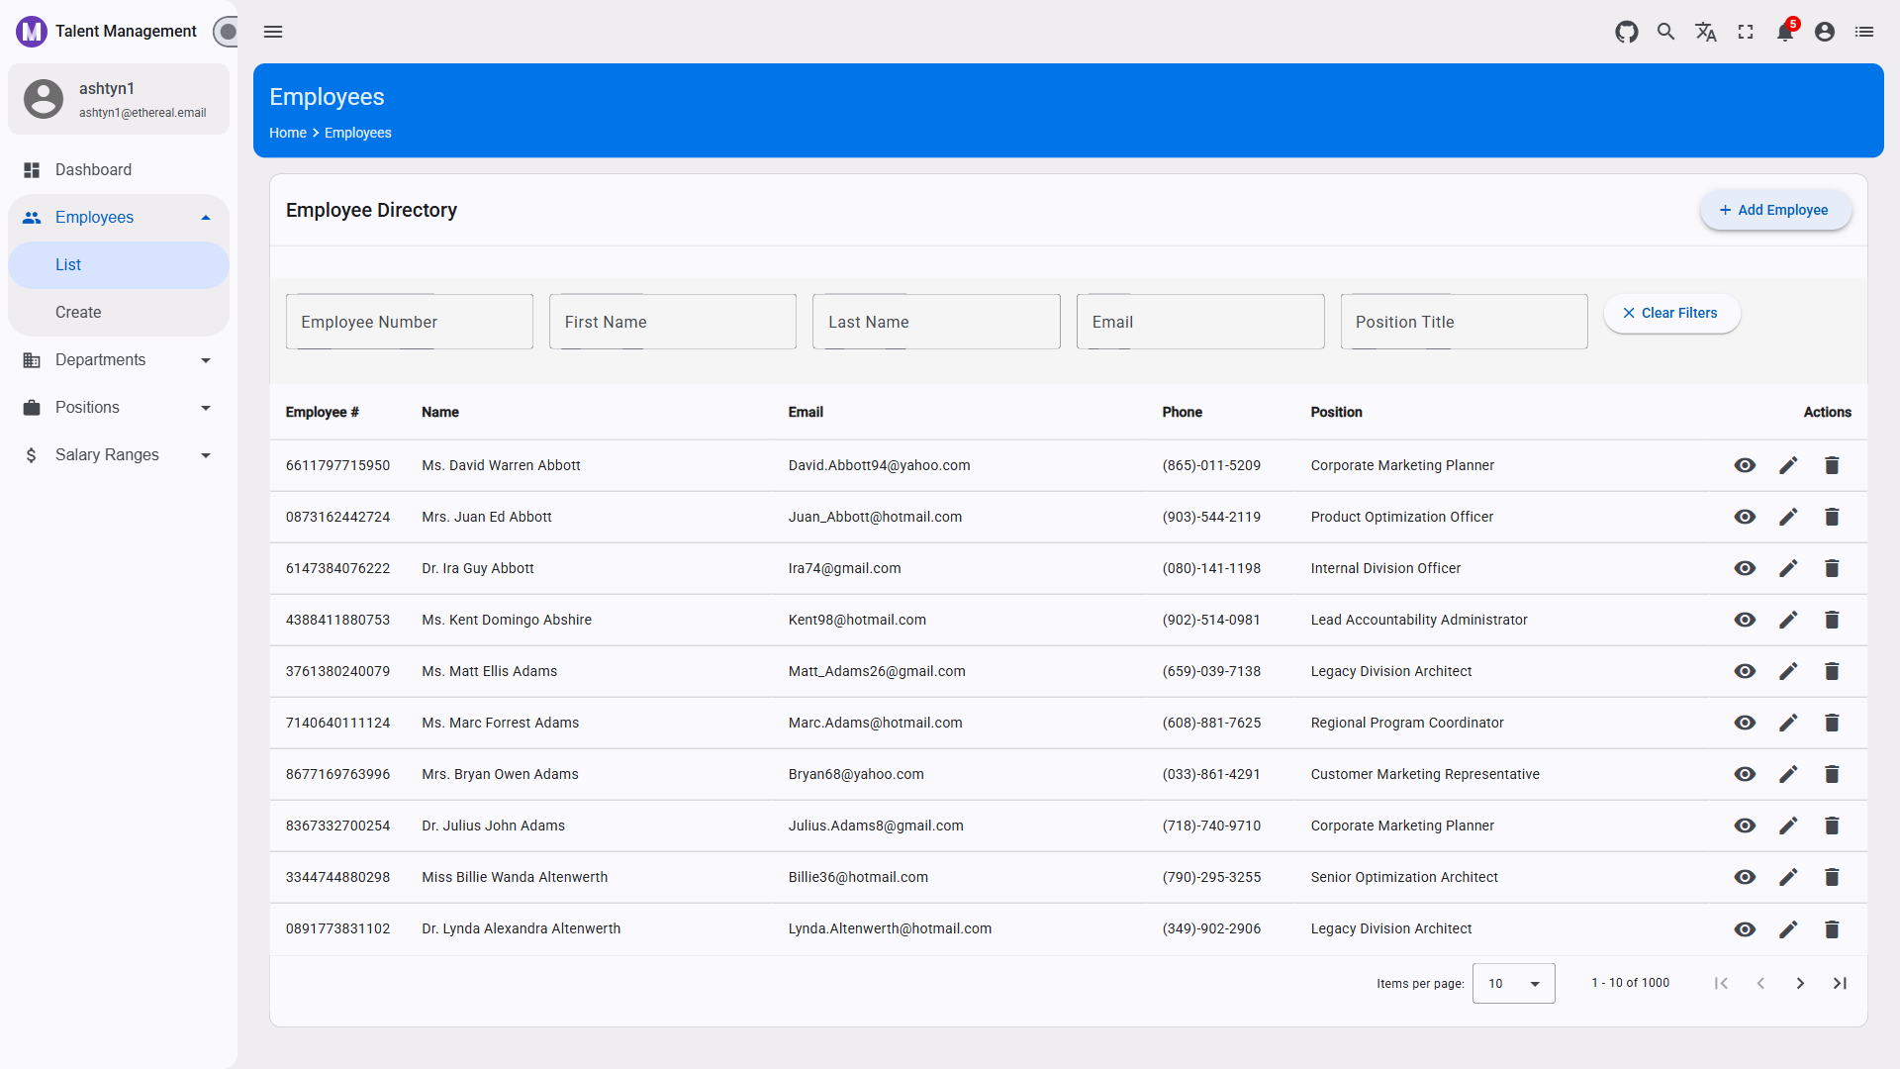View the record for Dr. Lynda Alexandra Altenwerth
The image size is (1900, 1069).
1745,928
